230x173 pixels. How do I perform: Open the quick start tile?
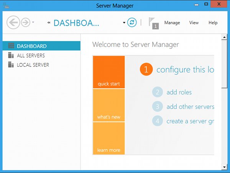pyautogui.click(x=109, y=72)
